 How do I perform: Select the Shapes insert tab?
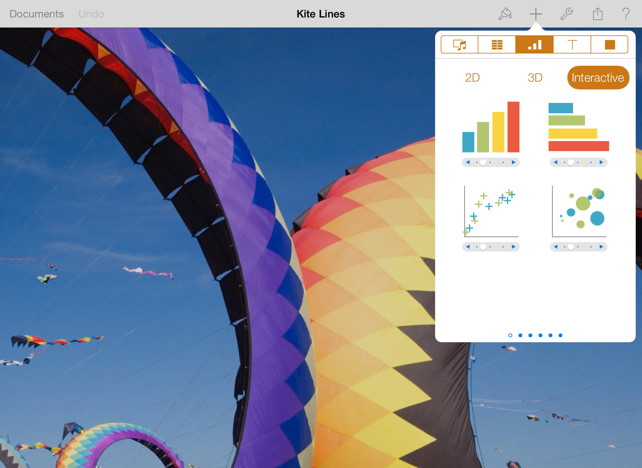pyautogui.click(x=609, y=45)
